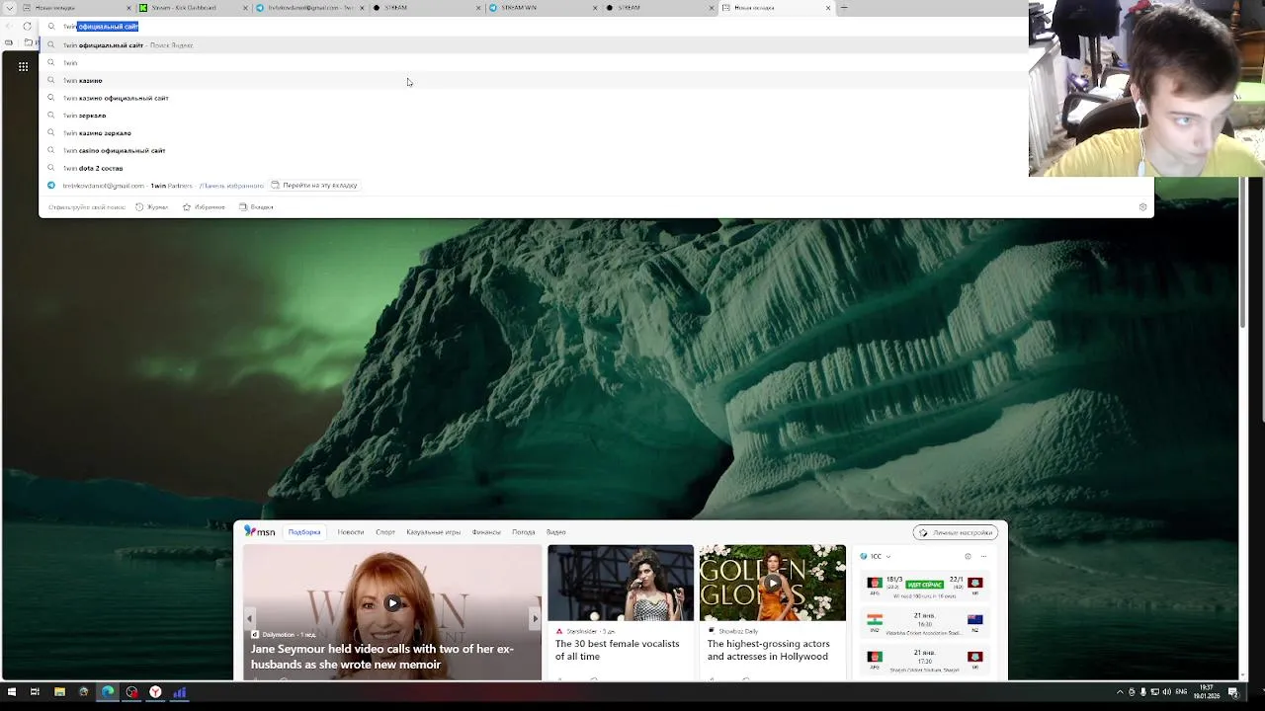Select suggestion '1win казино'
Image resolution: width=1265 pixels, height=711 pixels.
pyautogui.click(x=534, y=80)
